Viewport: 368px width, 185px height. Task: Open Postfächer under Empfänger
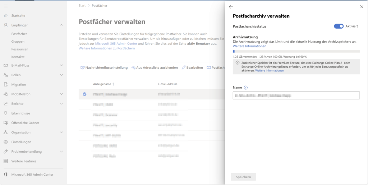coord(19,34)
